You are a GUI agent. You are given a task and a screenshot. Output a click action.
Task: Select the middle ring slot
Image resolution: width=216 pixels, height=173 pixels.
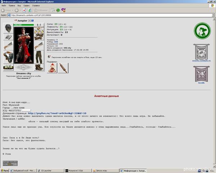(x=39, y=32)
